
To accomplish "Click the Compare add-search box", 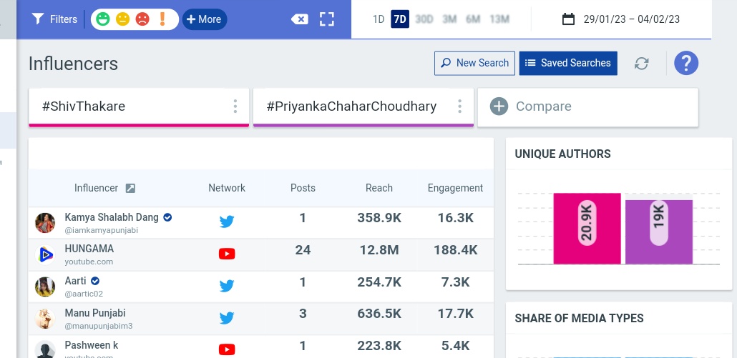I will click(x=588, y=107).
